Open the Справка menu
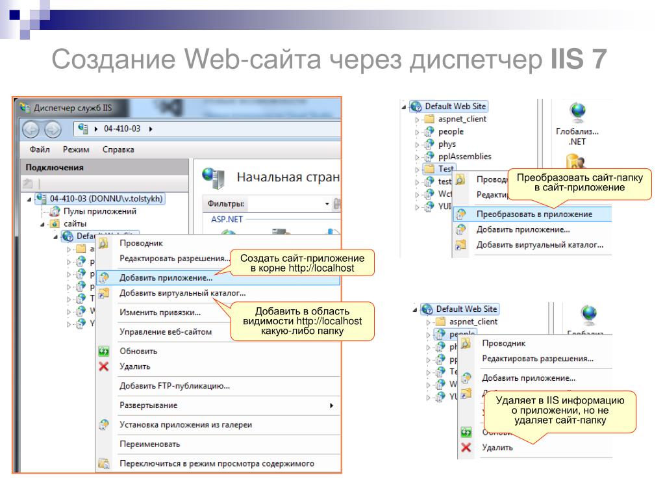Image resolution: width=665 pixels, height=499 pixels. point(118,149)
